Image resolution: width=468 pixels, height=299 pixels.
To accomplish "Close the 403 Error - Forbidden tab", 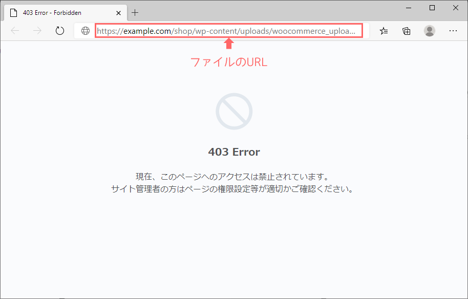I will 118,13.
